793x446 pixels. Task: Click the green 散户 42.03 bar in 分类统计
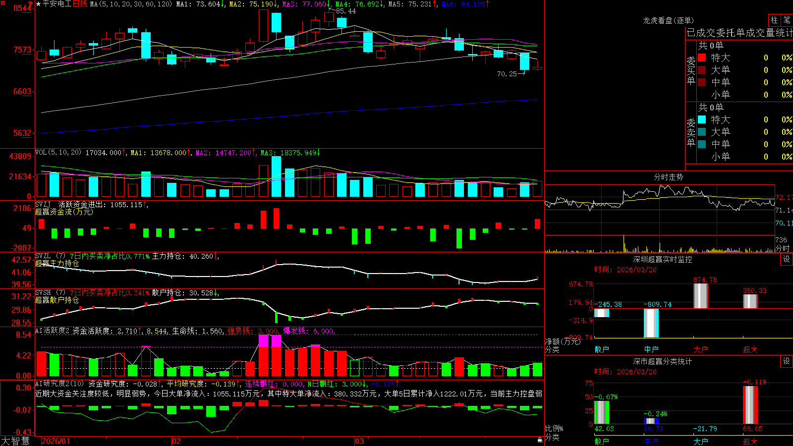pos(602,412)
